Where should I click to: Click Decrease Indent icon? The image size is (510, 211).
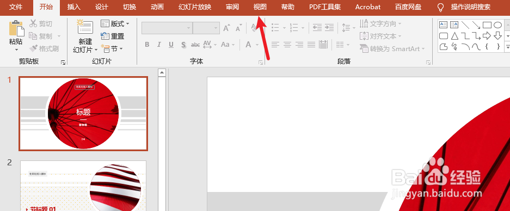click(317, 27)
